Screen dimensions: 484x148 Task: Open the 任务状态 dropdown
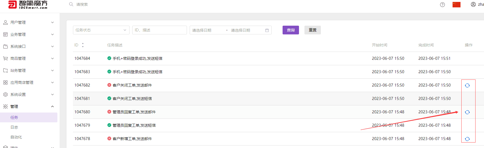[x=101, y=30]
